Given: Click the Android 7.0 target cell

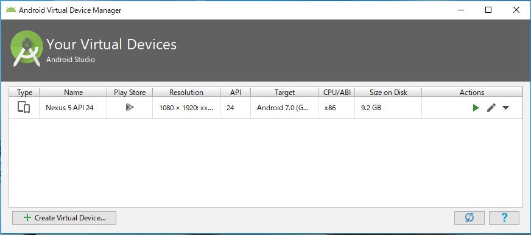Looking at the screenshot, I should coord(284,108).
